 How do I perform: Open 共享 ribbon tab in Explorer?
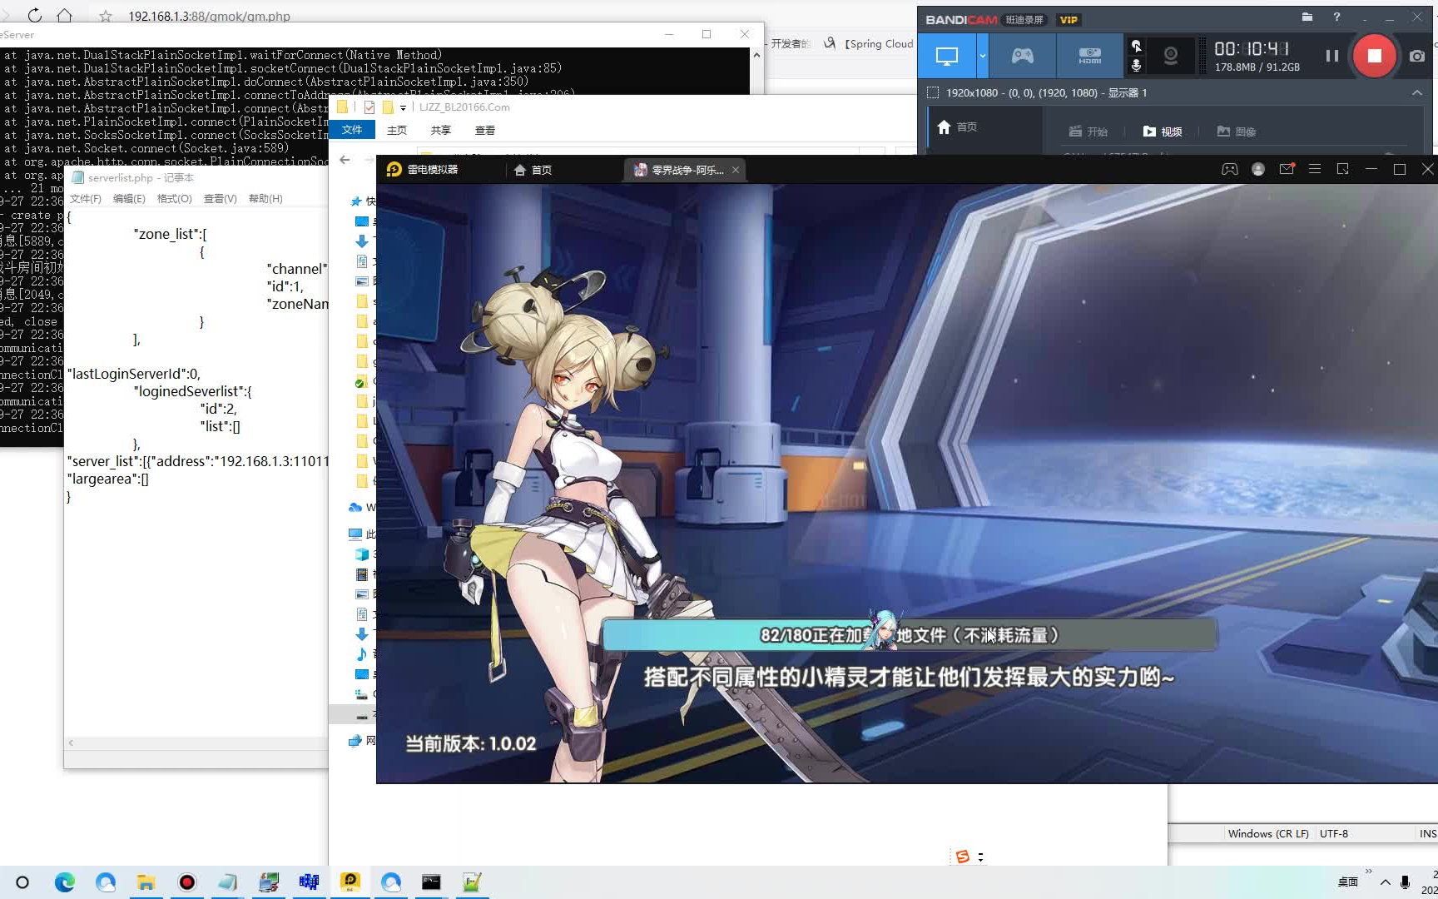tap(441, 131)
